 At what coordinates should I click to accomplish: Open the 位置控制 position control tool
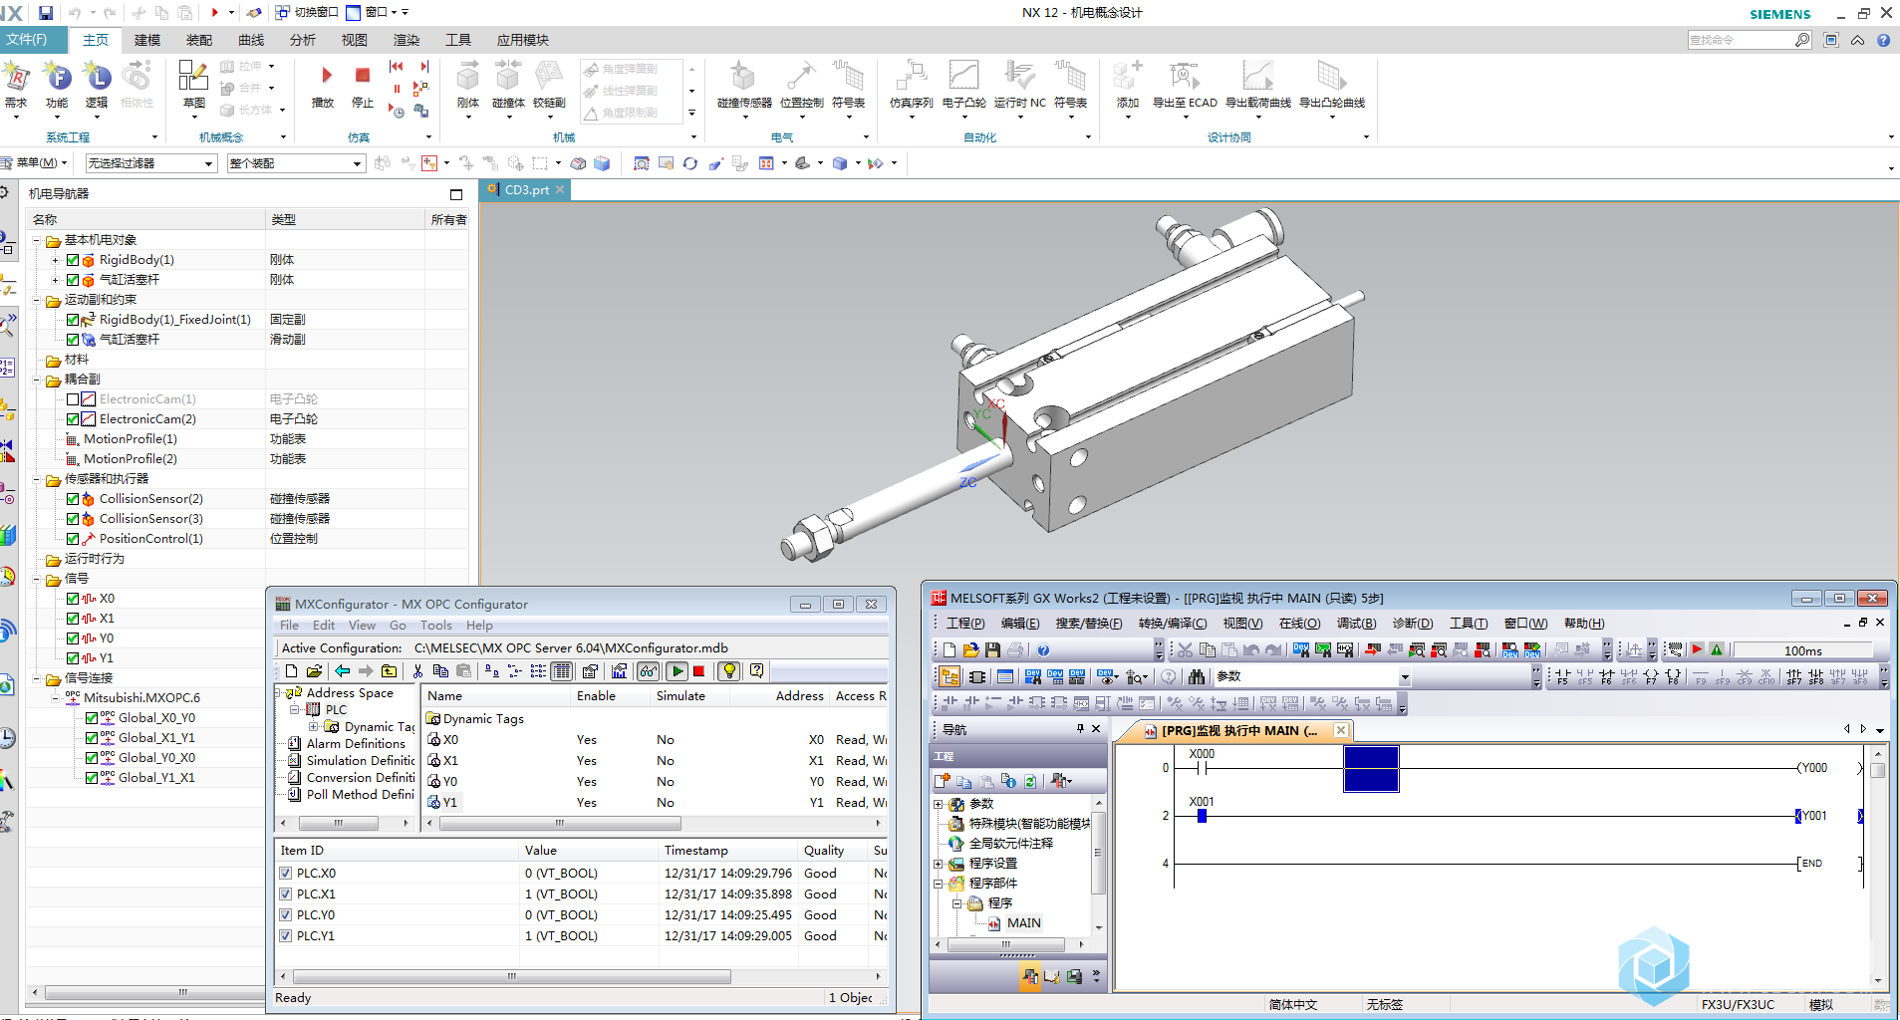click(801, 76)
